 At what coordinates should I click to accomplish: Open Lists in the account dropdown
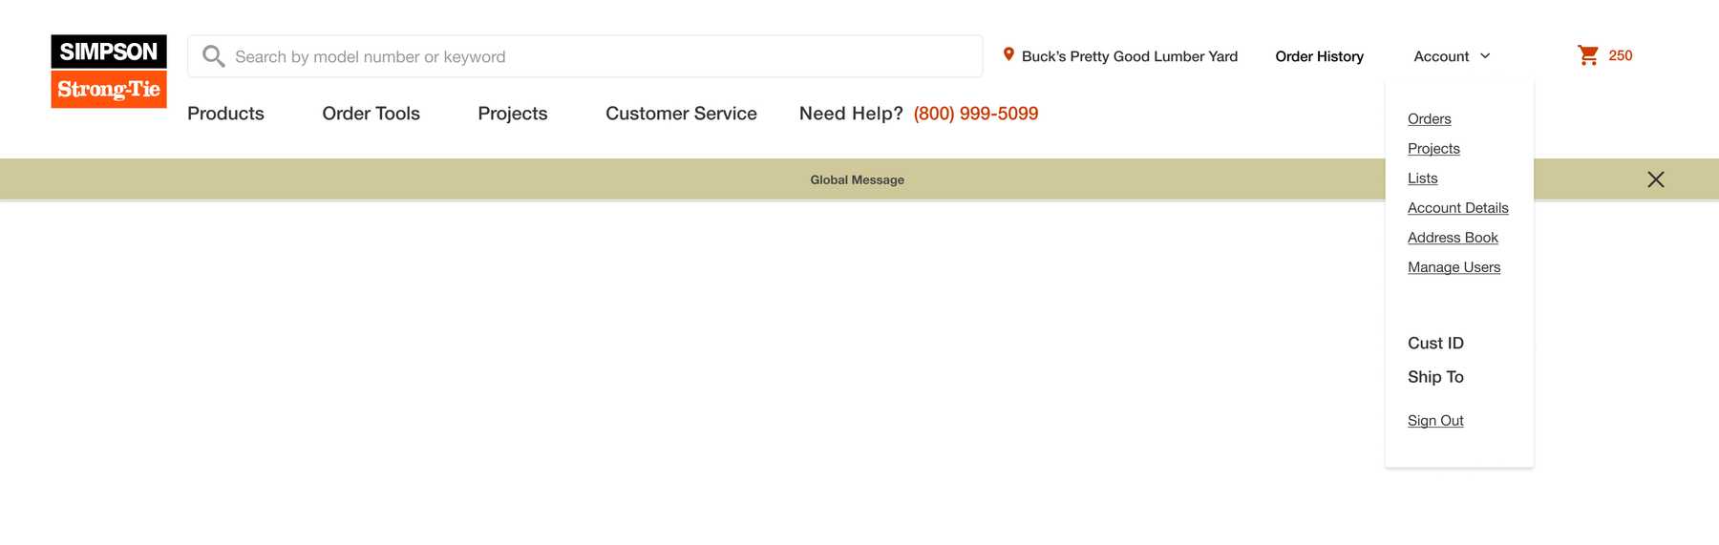pos(1422,178)
